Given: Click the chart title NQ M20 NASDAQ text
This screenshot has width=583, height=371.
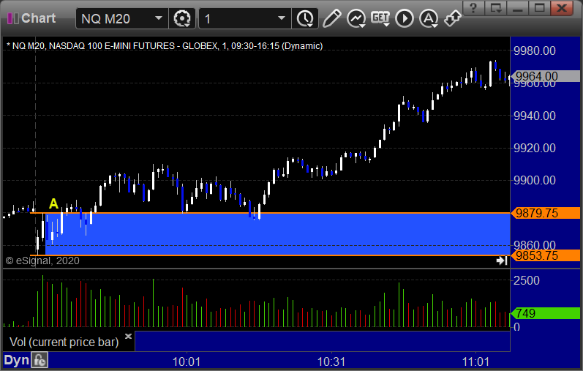Looking at the screenshot, I should 165,46.
